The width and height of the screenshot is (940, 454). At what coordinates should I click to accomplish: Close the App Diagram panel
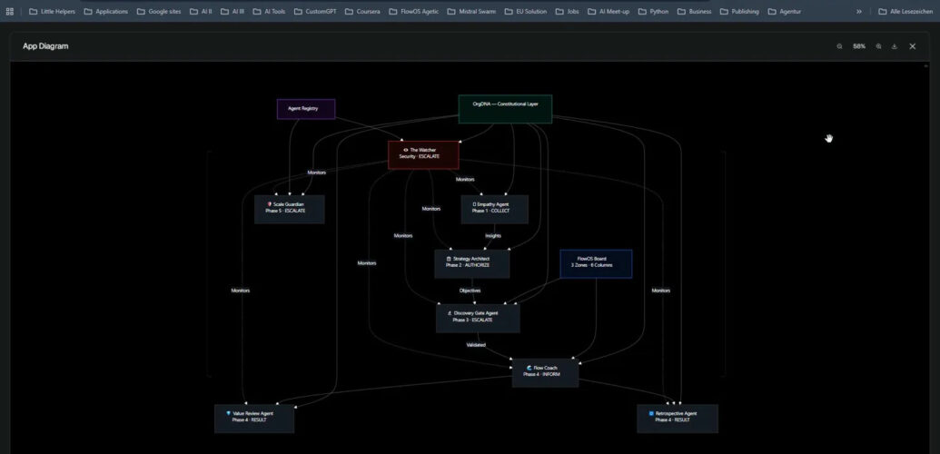coord(913,46)
